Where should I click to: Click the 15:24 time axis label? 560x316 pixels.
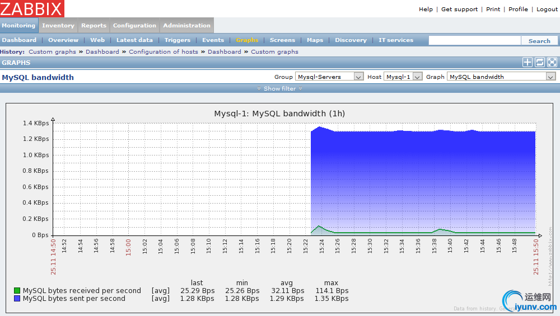point(321,246)
